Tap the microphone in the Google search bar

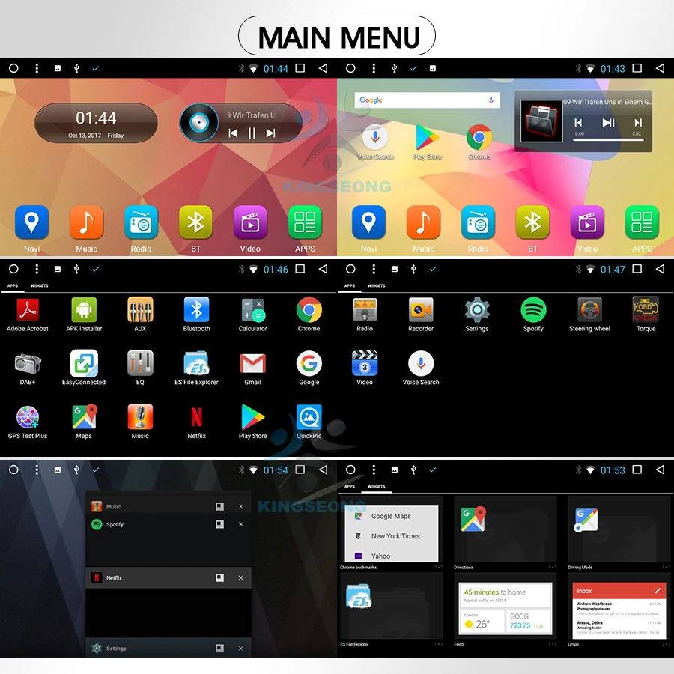tap(491, 100)
